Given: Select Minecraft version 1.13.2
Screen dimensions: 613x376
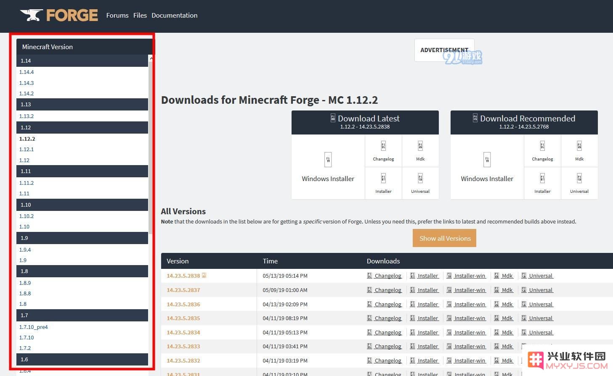Looking at the screenshot, I should 27,116.
